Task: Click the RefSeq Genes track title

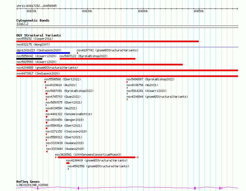Action: pos(28,182)
